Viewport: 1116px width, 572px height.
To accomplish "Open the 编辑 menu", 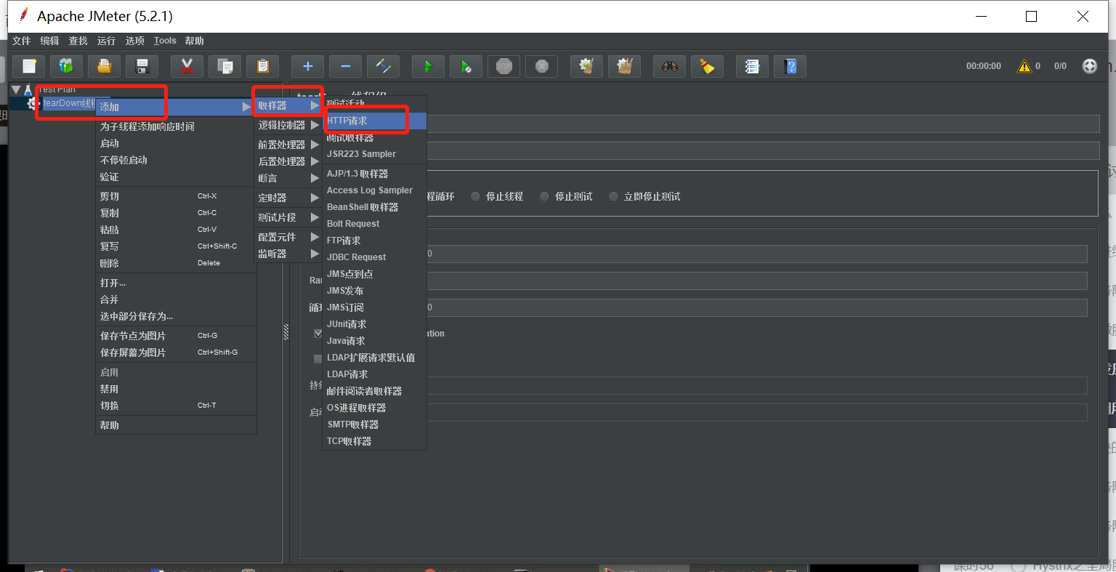I will coord(49,41).
